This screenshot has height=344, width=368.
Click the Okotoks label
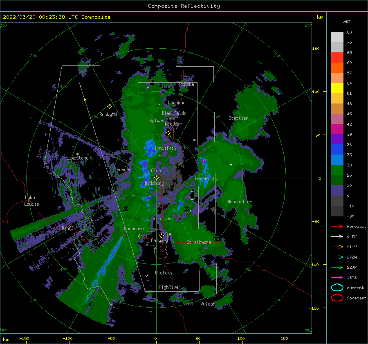tap(164, 273)
